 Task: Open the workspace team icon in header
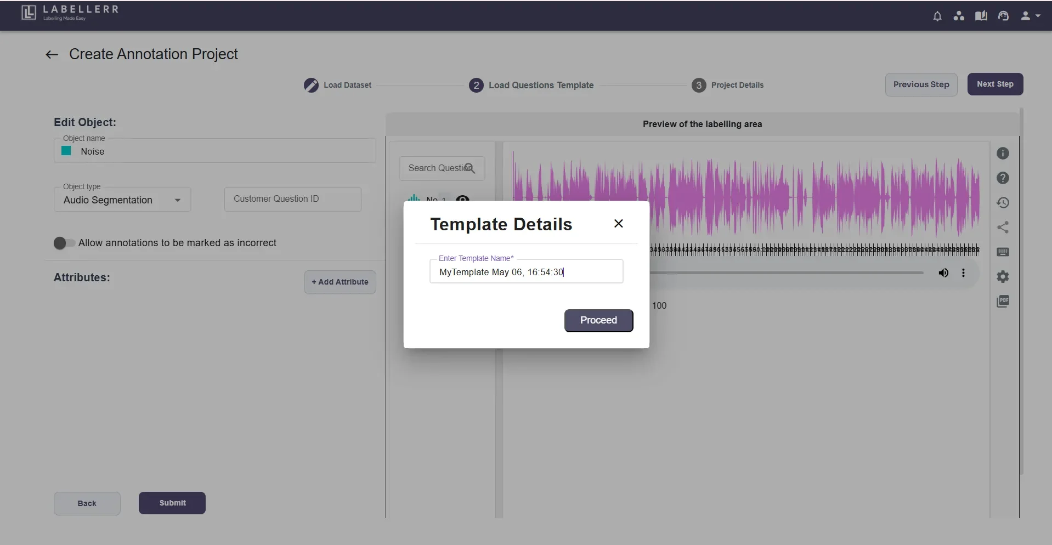coord(959,16)
